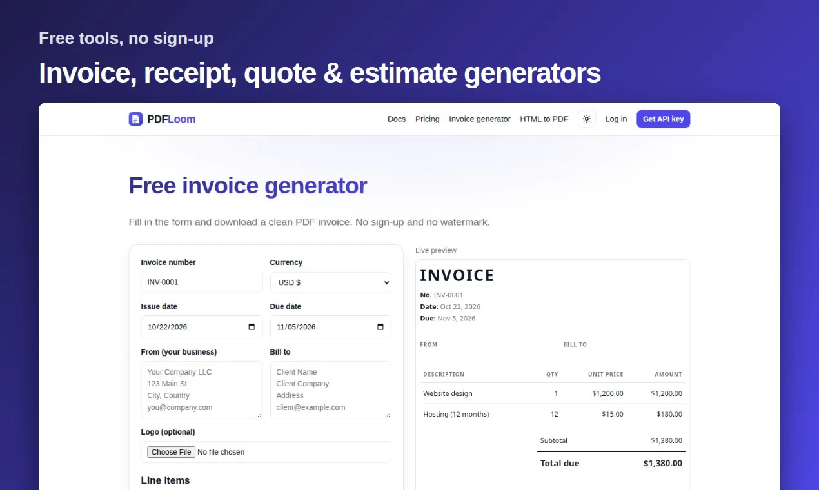Click the "No. INV-0001" preview line

click(442, 295)
